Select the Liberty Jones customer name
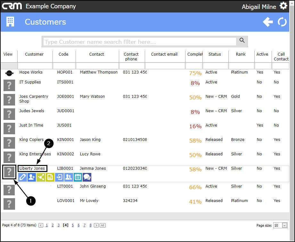The width and height of the screenshot is (295, 242). click(x=32, y=168)
